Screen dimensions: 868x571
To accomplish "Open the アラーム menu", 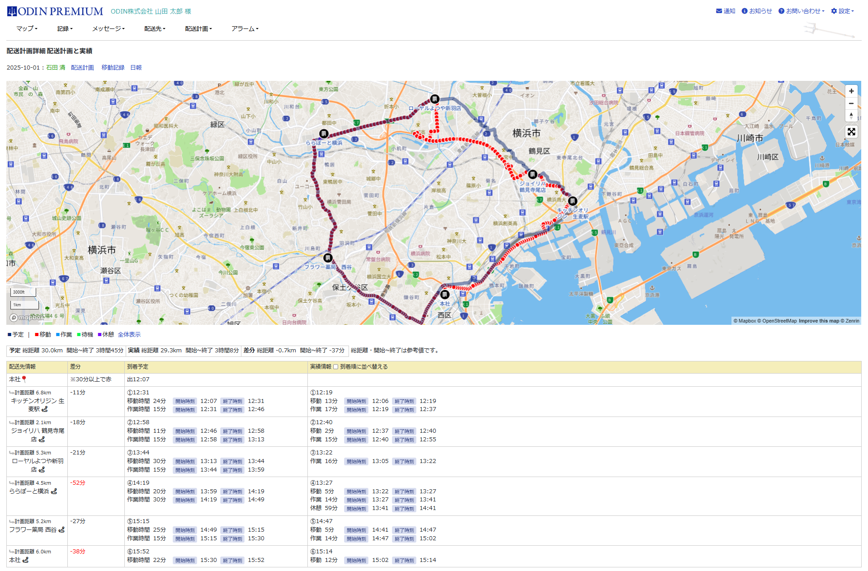I will pos(245,28).
